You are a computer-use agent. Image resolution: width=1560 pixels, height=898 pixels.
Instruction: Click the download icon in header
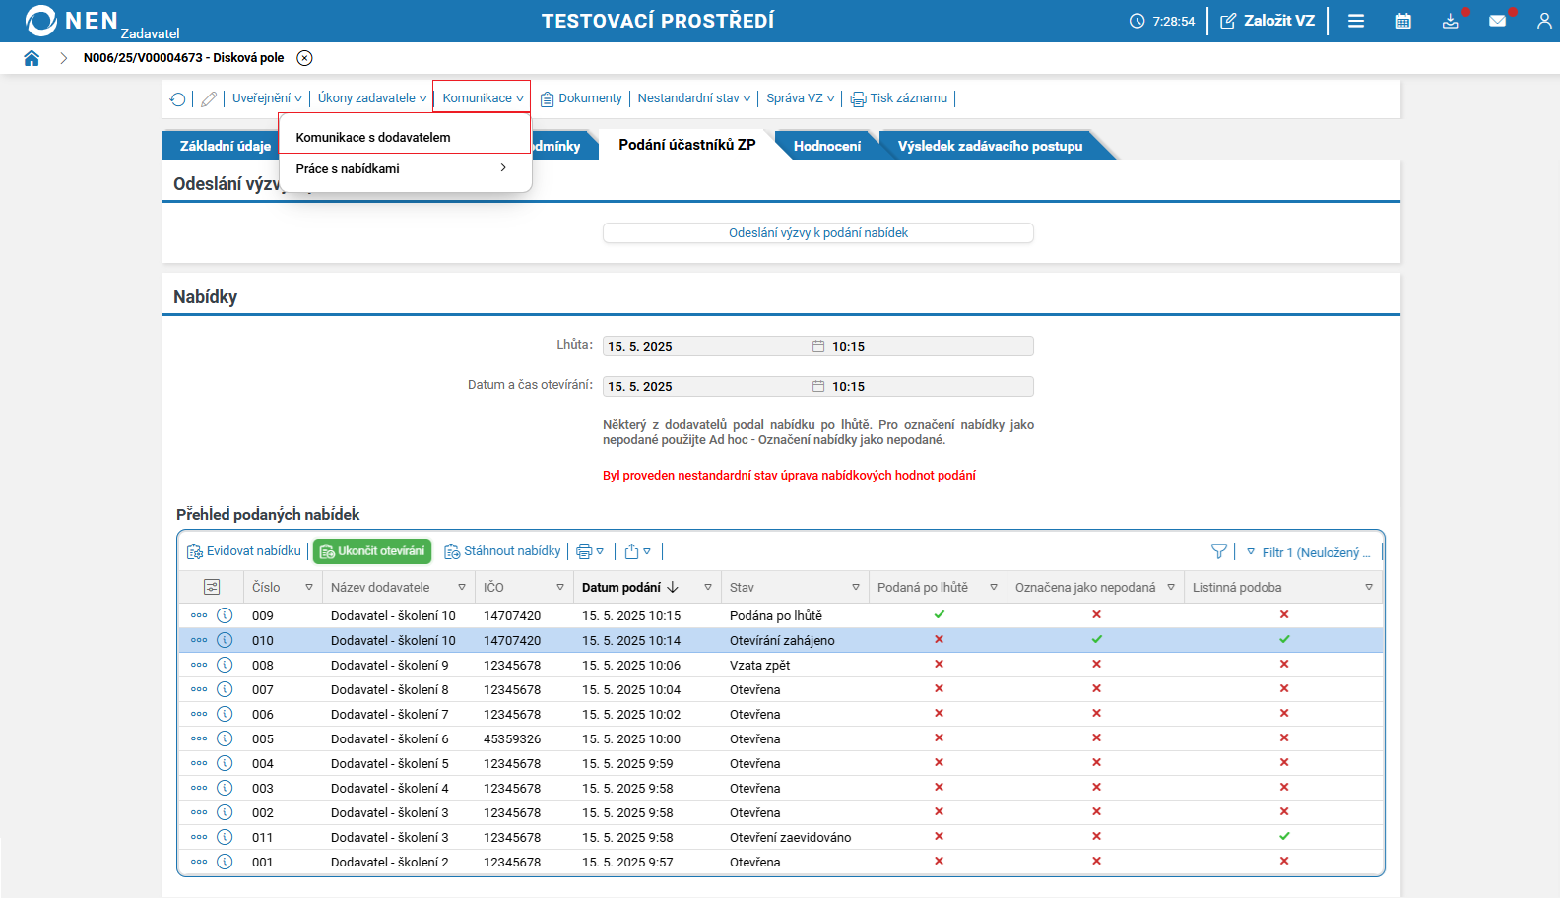click(1450, 21)
